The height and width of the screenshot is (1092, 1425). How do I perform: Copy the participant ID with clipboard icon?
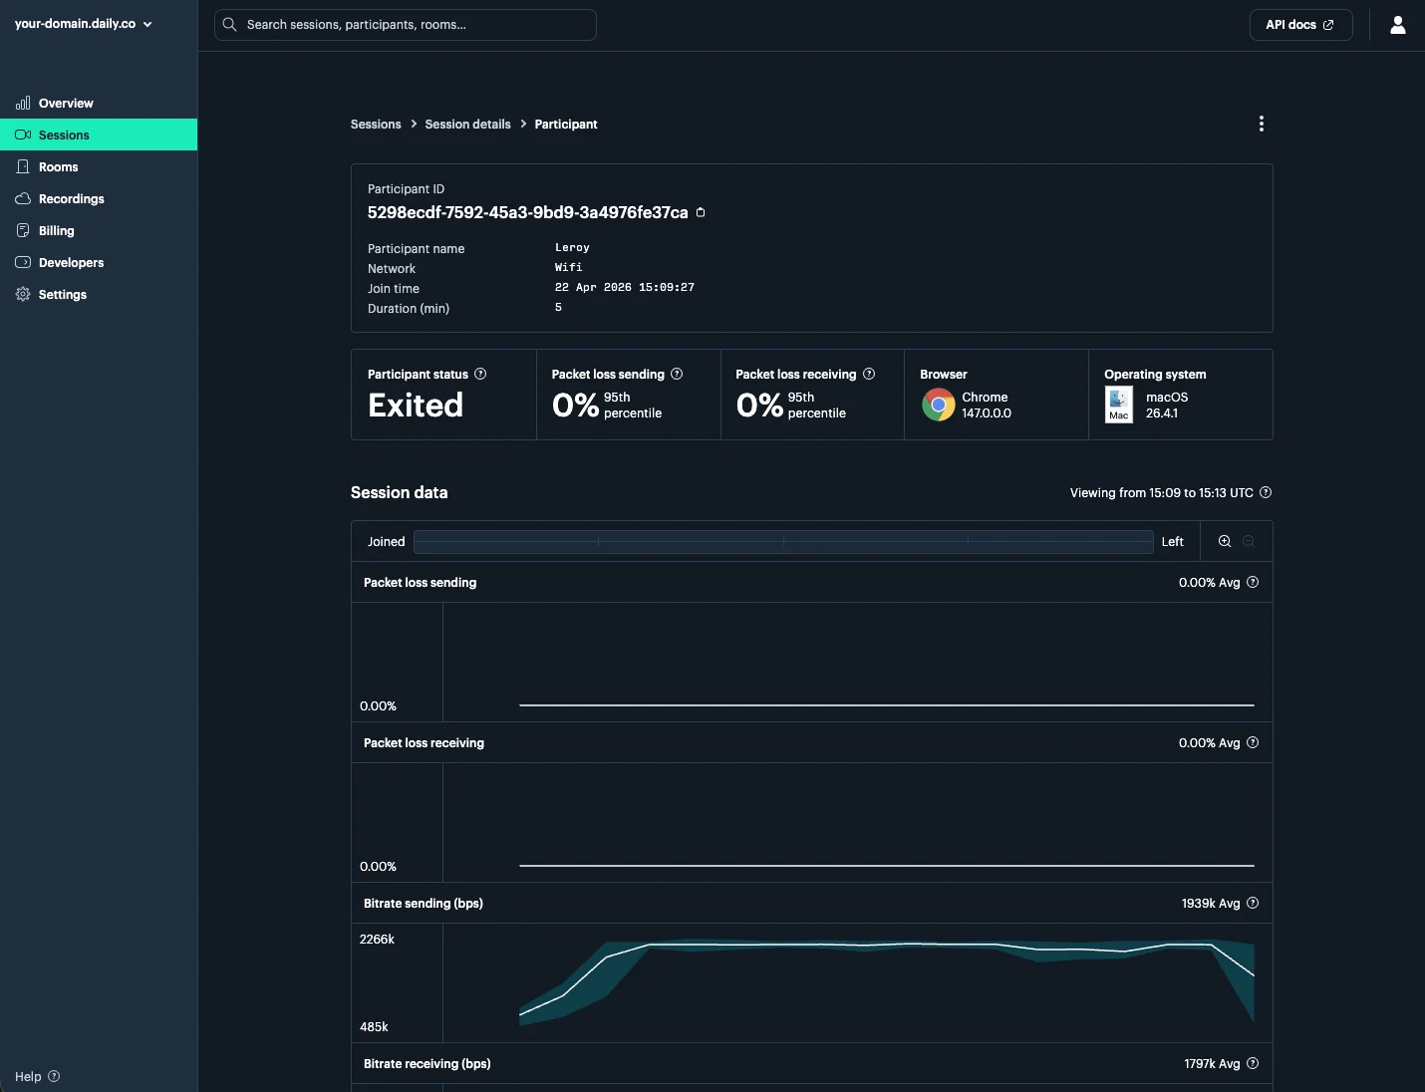coord(701,212)
